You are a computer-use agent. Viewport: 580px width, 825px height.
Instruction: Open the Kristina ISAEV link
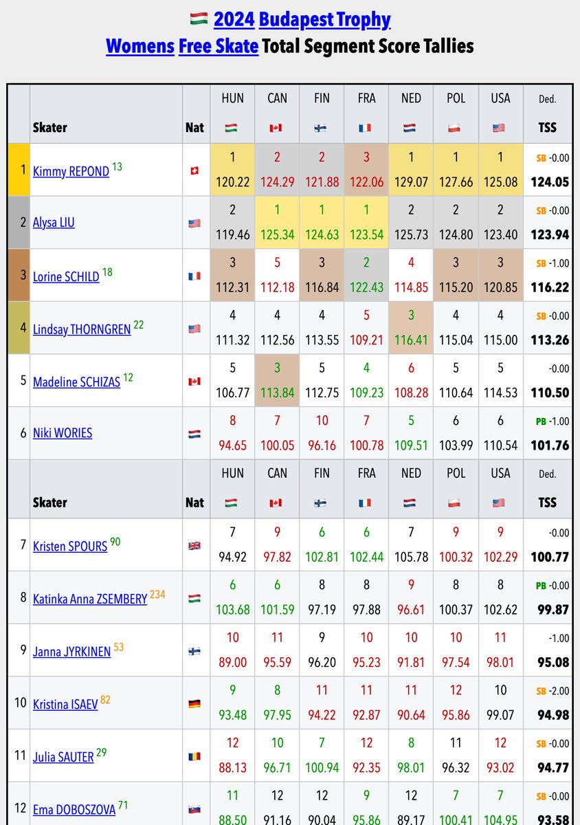[x=65, y=705]
